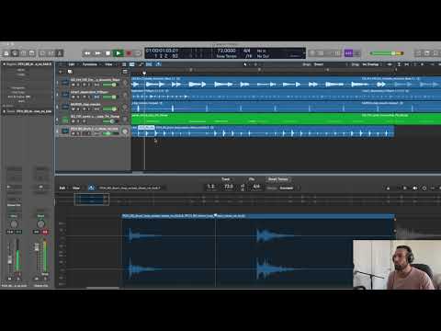This screenshot has height=331, width=441.
Task: Toggle Cycle mode in the transport
Action: click(x=138, y=53)
